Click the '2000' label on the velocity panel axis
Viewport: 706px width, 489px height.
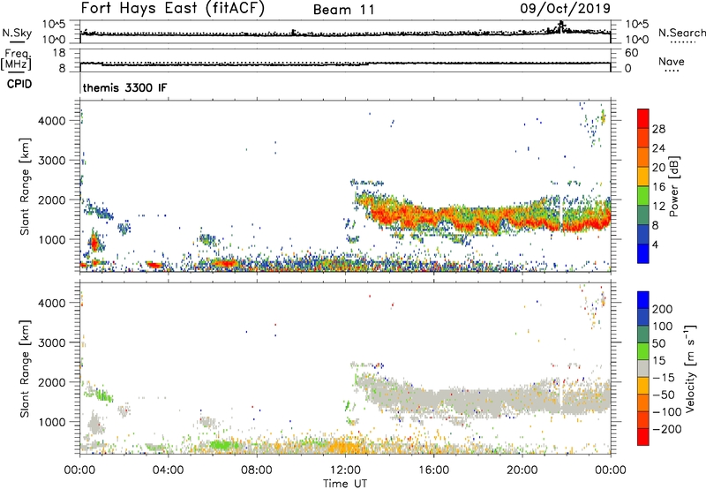[52, 382]
